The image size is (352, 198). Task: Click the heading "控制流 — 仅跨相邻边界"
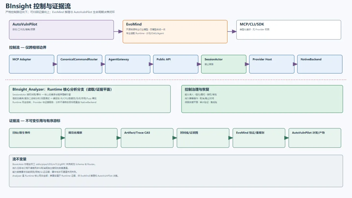click(x=28, y=48)
